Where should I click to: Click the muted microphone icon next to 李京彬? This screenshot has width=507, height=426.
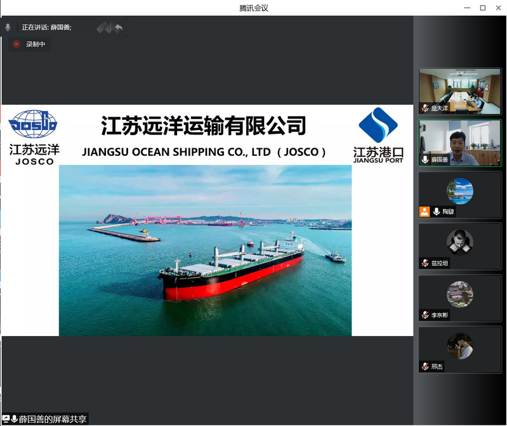[x=425, y=315]
